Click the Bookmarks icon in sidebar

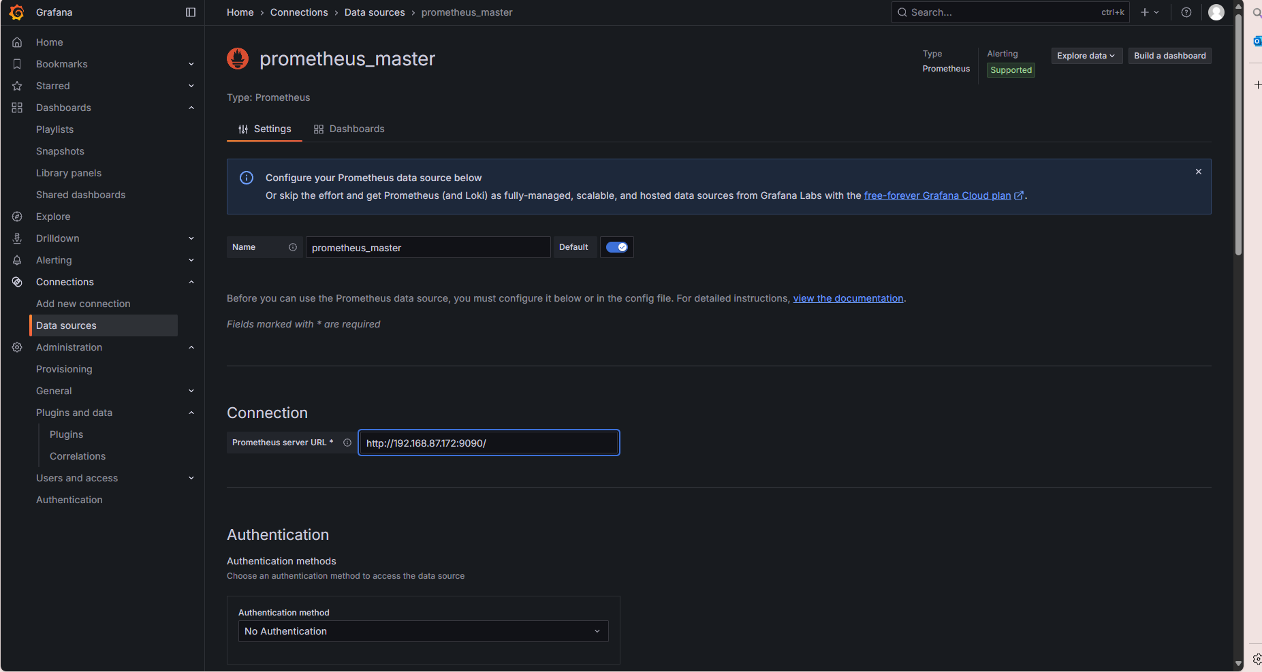[x=17, y=64]
